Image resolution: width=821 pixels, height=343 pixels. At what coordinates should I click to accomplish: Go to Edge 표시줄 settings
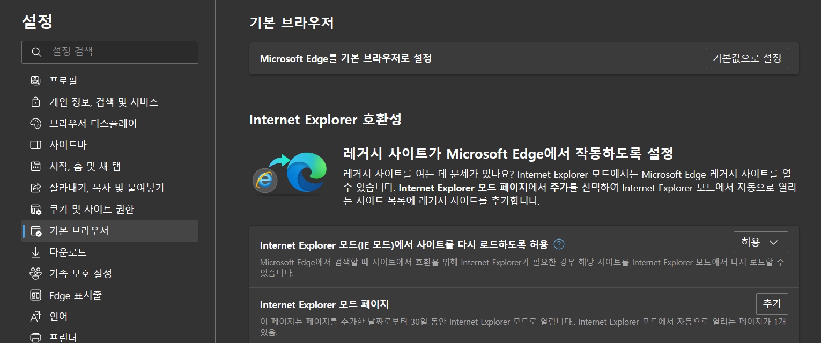coord(110,295)
